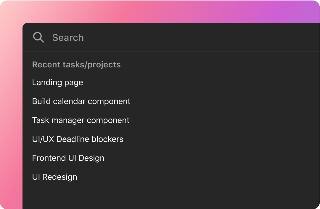Choose UI/UX Deadline blockers entry
This screenshot has height=209, width=320.
coord(78,139)
